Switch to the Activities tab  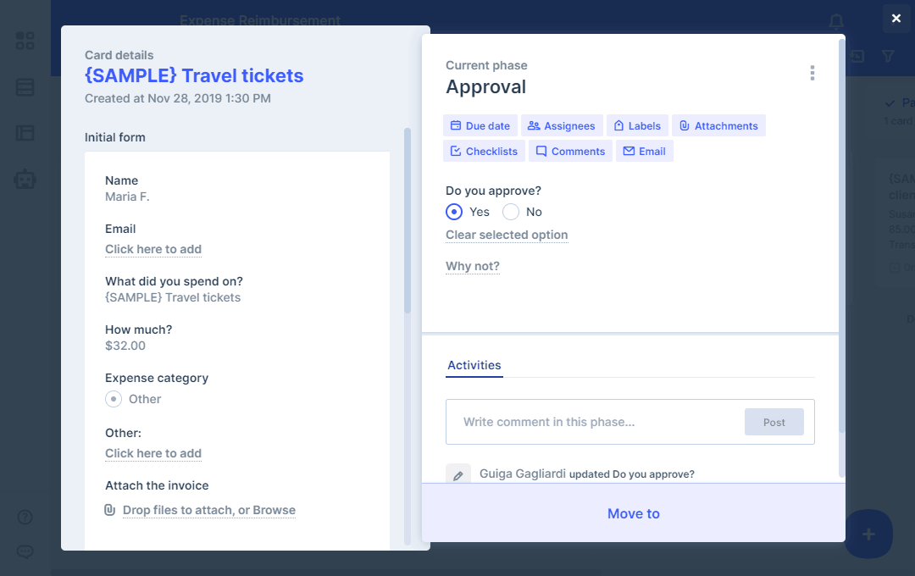(474, 365)
